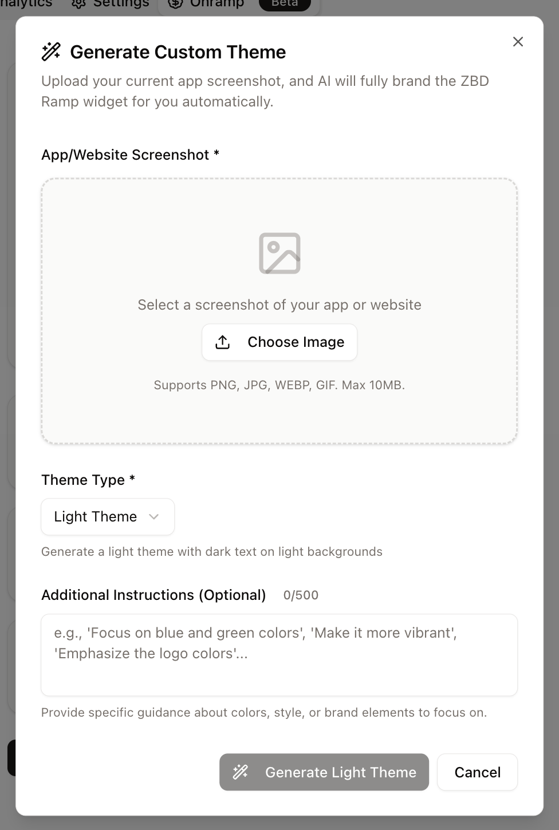559x830 pixels.
Task: Click the upload arrow icon on Choose Image
Action: [222, 342]
